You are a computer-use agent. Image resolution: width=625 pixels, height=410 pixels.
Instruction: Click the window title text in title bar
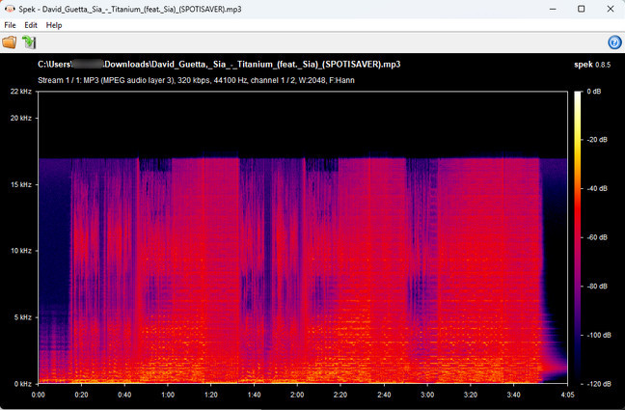click(130, 9)
